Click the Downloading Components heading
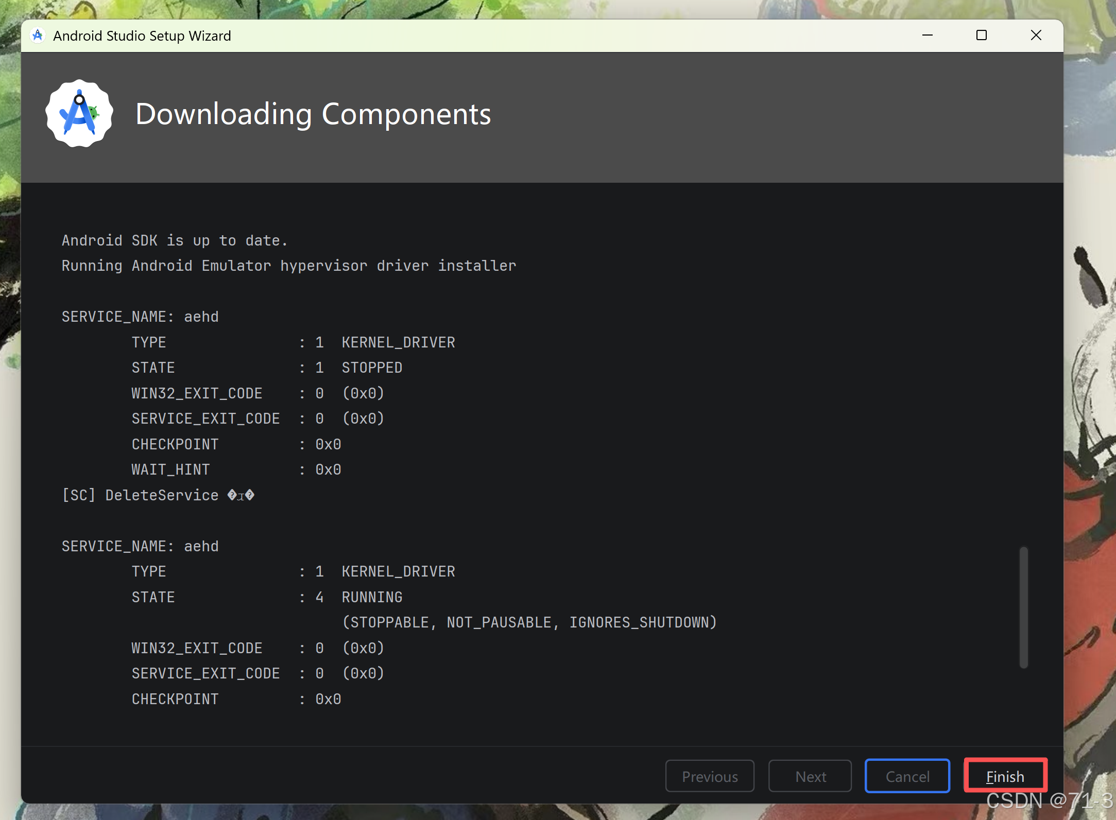 [313, 114]
